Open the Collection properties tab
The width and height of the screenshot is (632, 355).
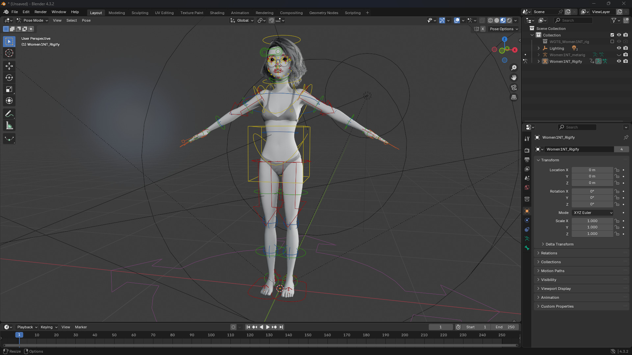[x=527, y=199]
